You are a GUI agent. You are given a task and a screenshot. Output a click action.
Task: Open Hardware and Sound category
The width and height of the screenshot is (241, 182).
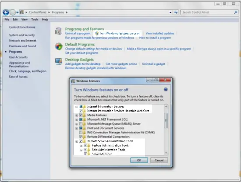pyautogui.click(x=22, y=46)
